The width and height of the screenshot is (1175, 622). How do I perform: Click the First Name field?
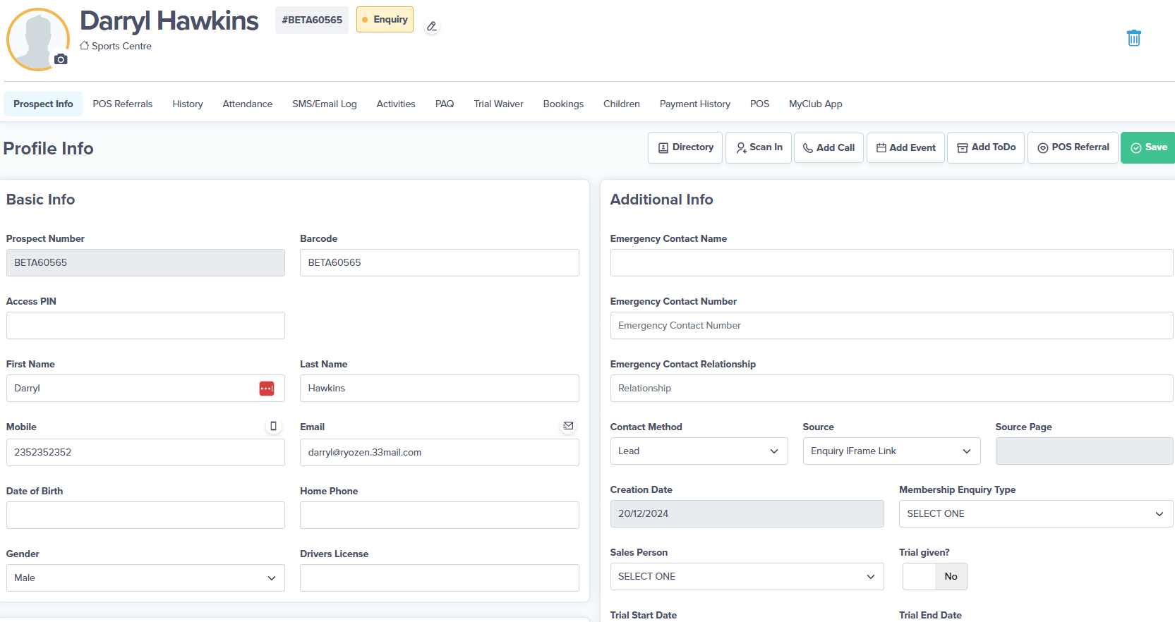coord(145,389)
